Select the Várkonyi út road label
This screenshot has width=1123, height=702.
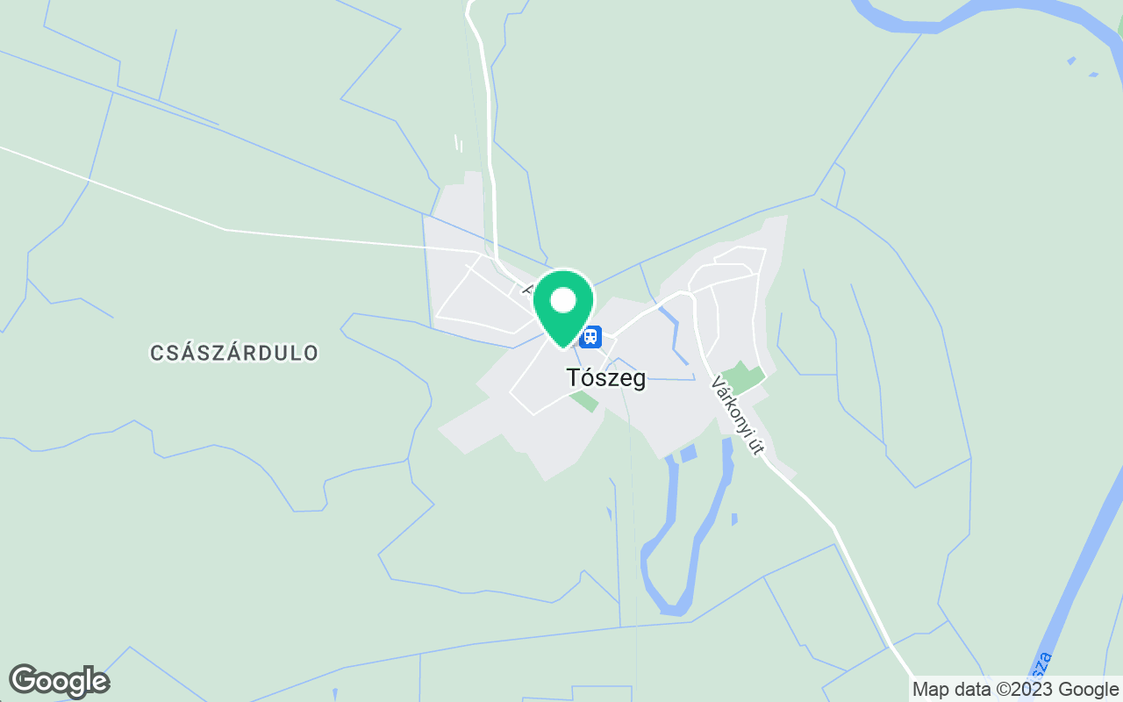coord(738,415)
